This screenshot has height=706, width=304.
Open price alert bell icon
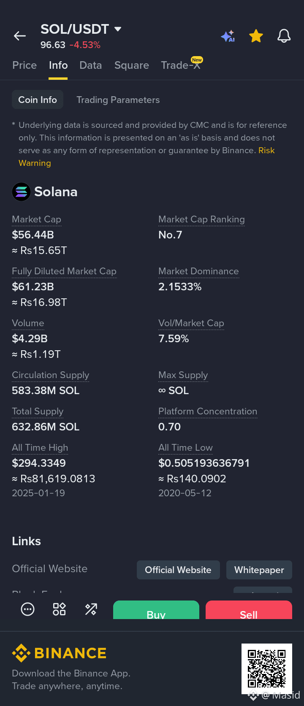(x=284, y=36)
